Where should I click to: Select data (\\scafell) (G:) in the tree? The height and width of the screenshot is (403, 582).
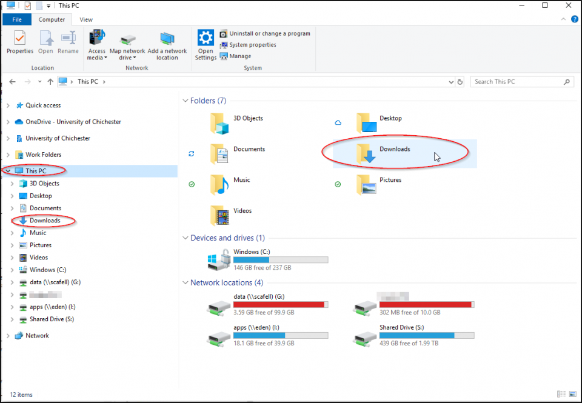point(55,282)
